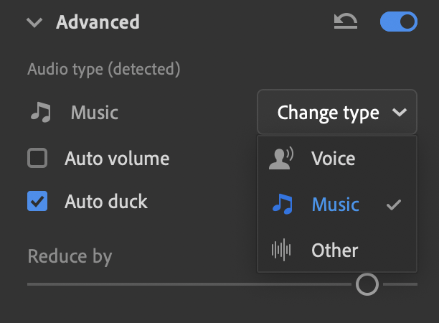The image size is (439, 323).
Task: Uncheck the Auto duck checkbox
Action: tap(37, 201)
